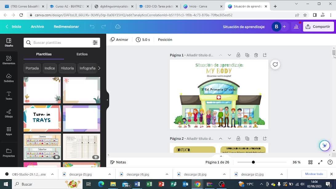Click the undo arrow icon
This screenshot has height=189, width=336.
[x=92, y=26]
